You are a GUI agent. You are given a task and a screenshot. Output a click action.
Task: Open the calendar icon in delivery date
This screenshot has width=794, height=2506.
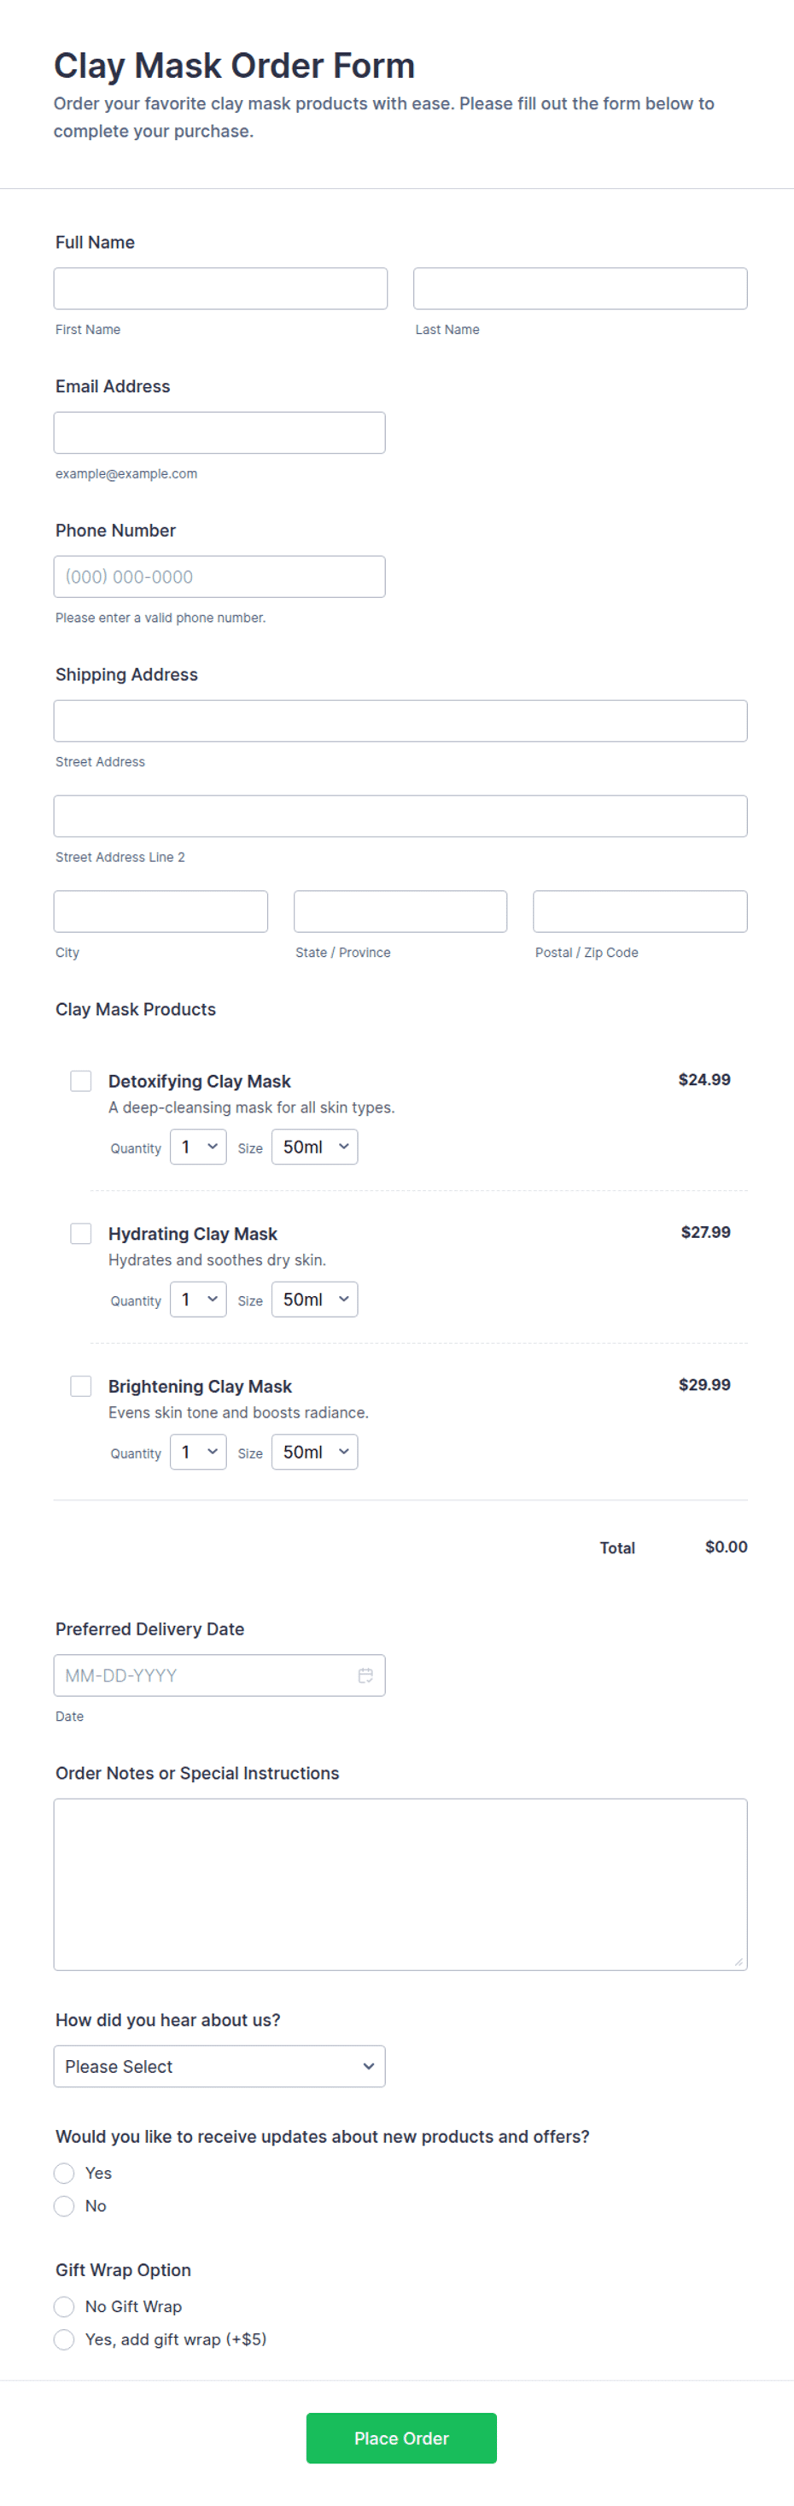tap(365, 1676)
